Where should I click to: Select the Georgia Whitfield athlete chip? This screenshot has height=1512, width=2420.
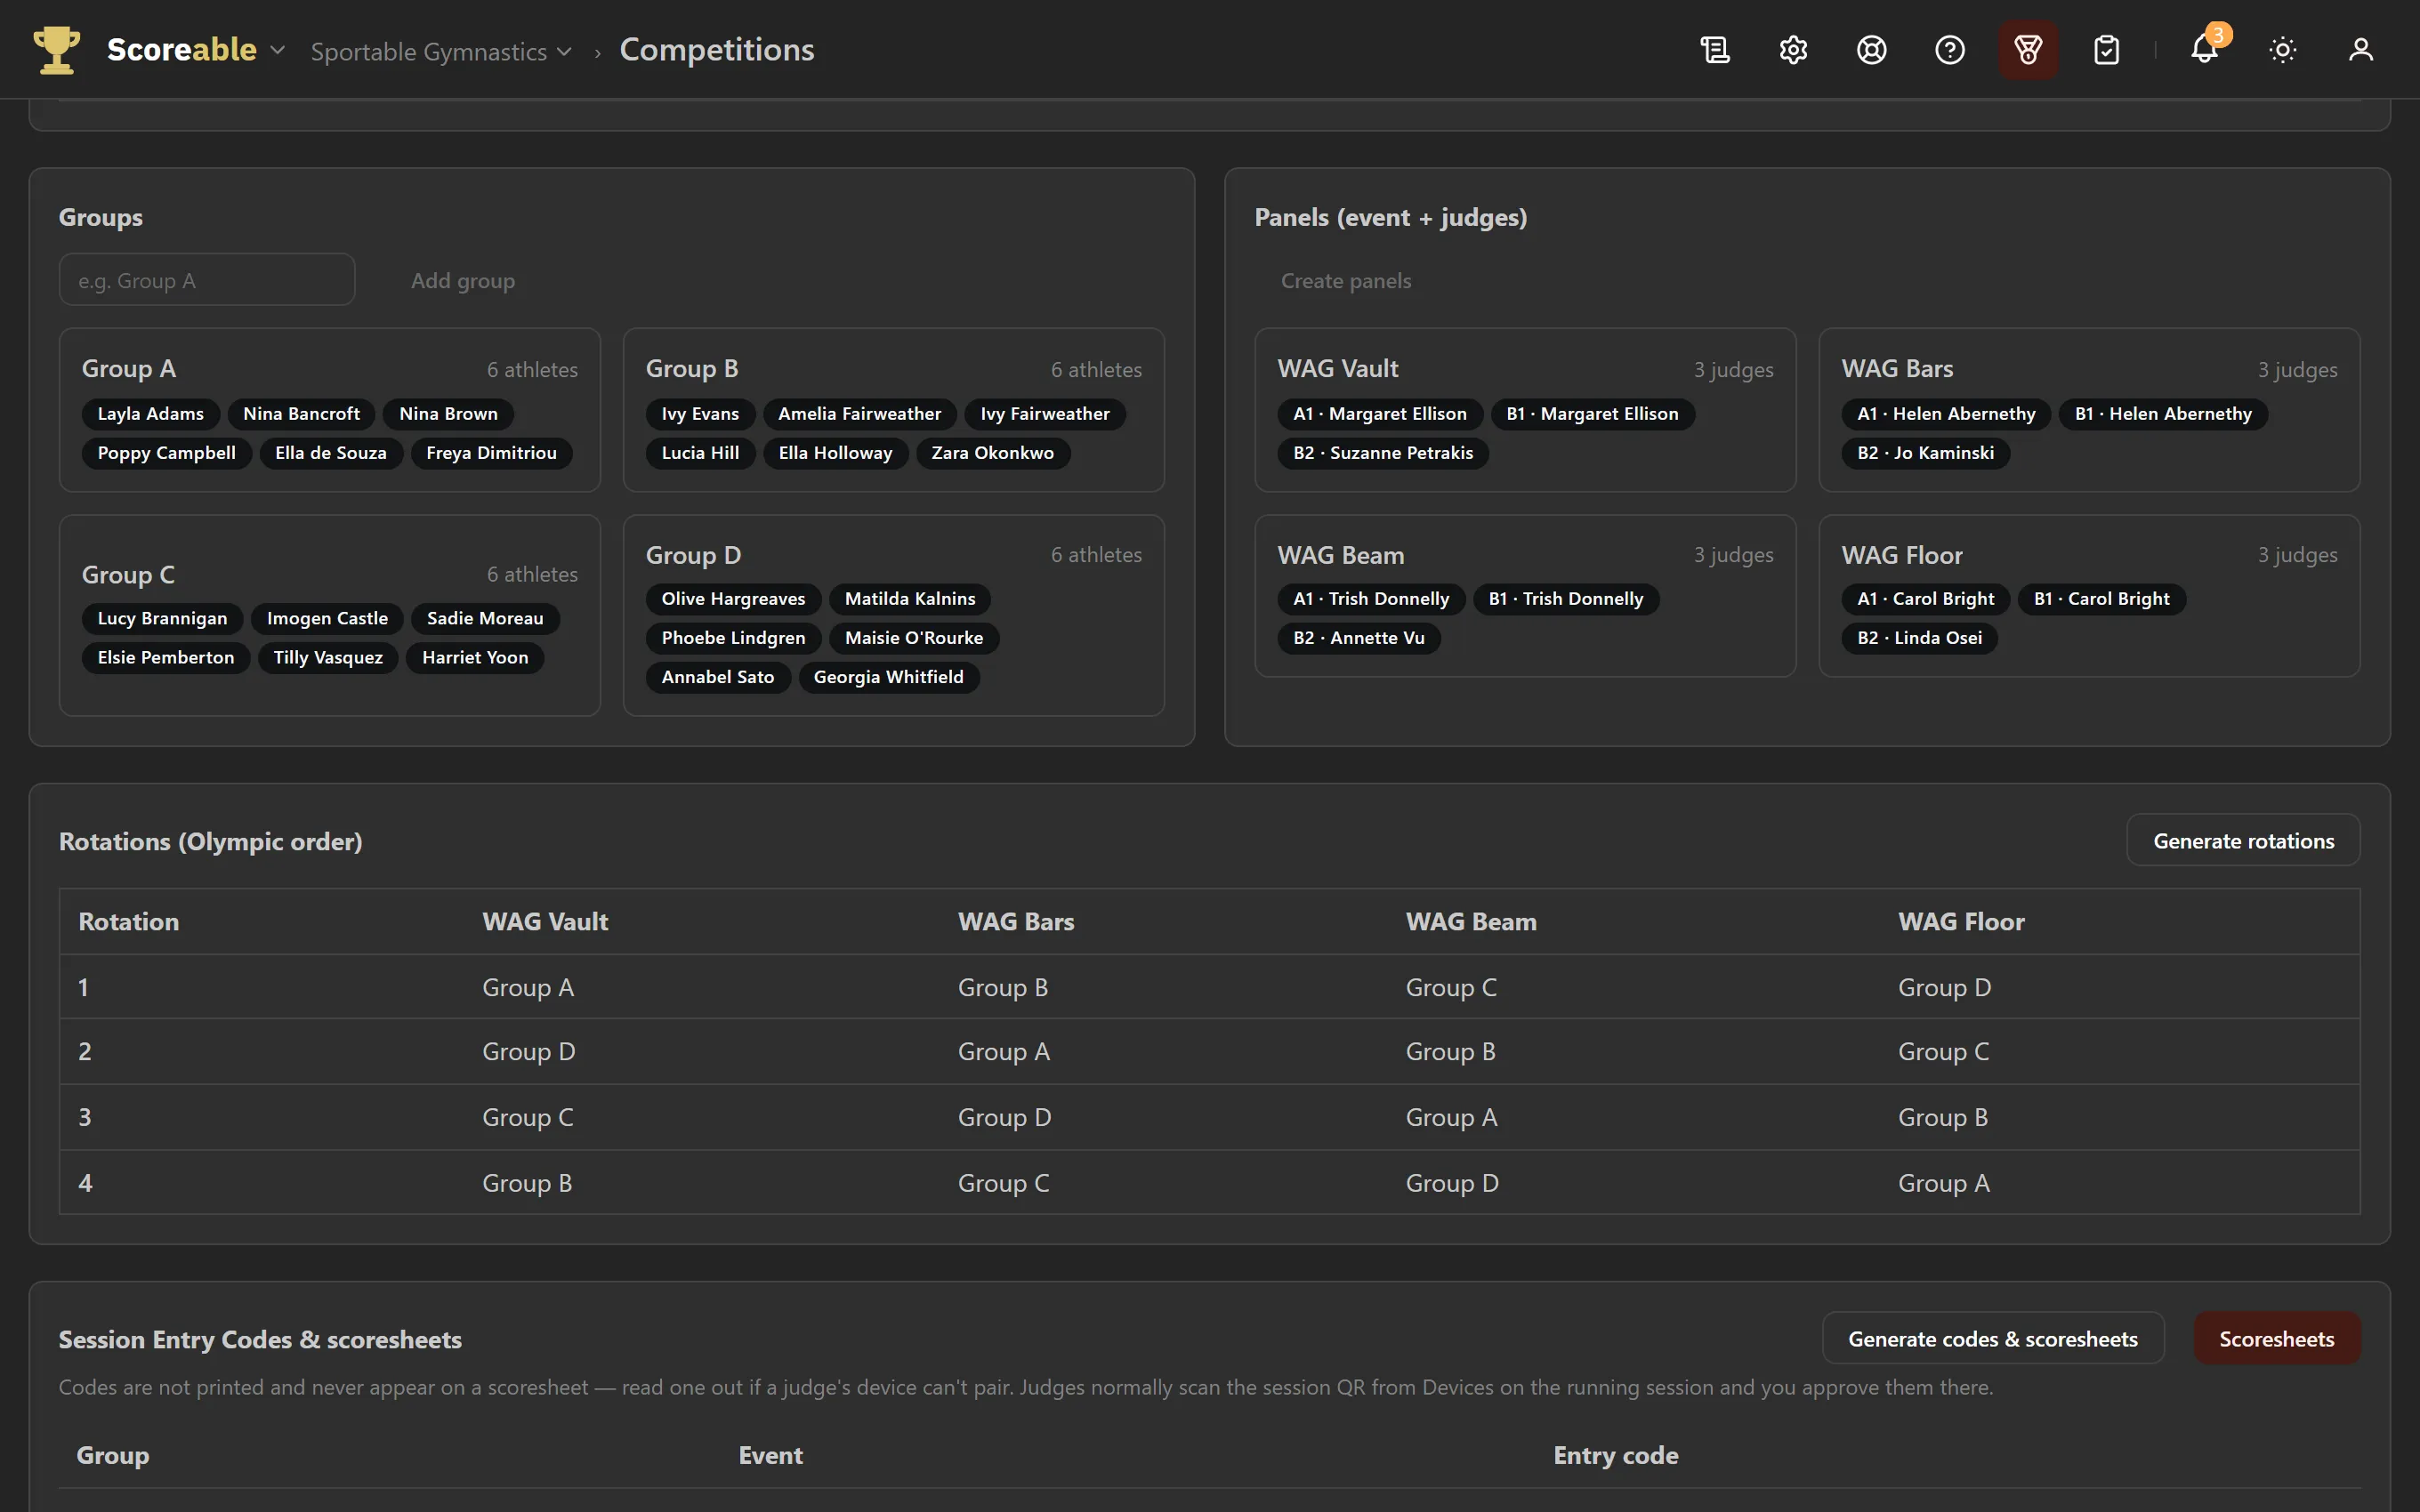[888, 676]
